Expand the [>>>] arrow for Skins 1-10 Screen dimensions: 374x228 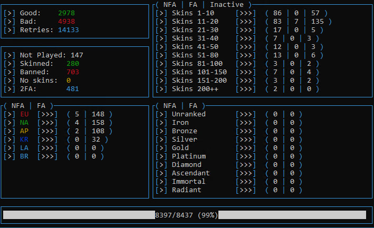pos(246,13)
